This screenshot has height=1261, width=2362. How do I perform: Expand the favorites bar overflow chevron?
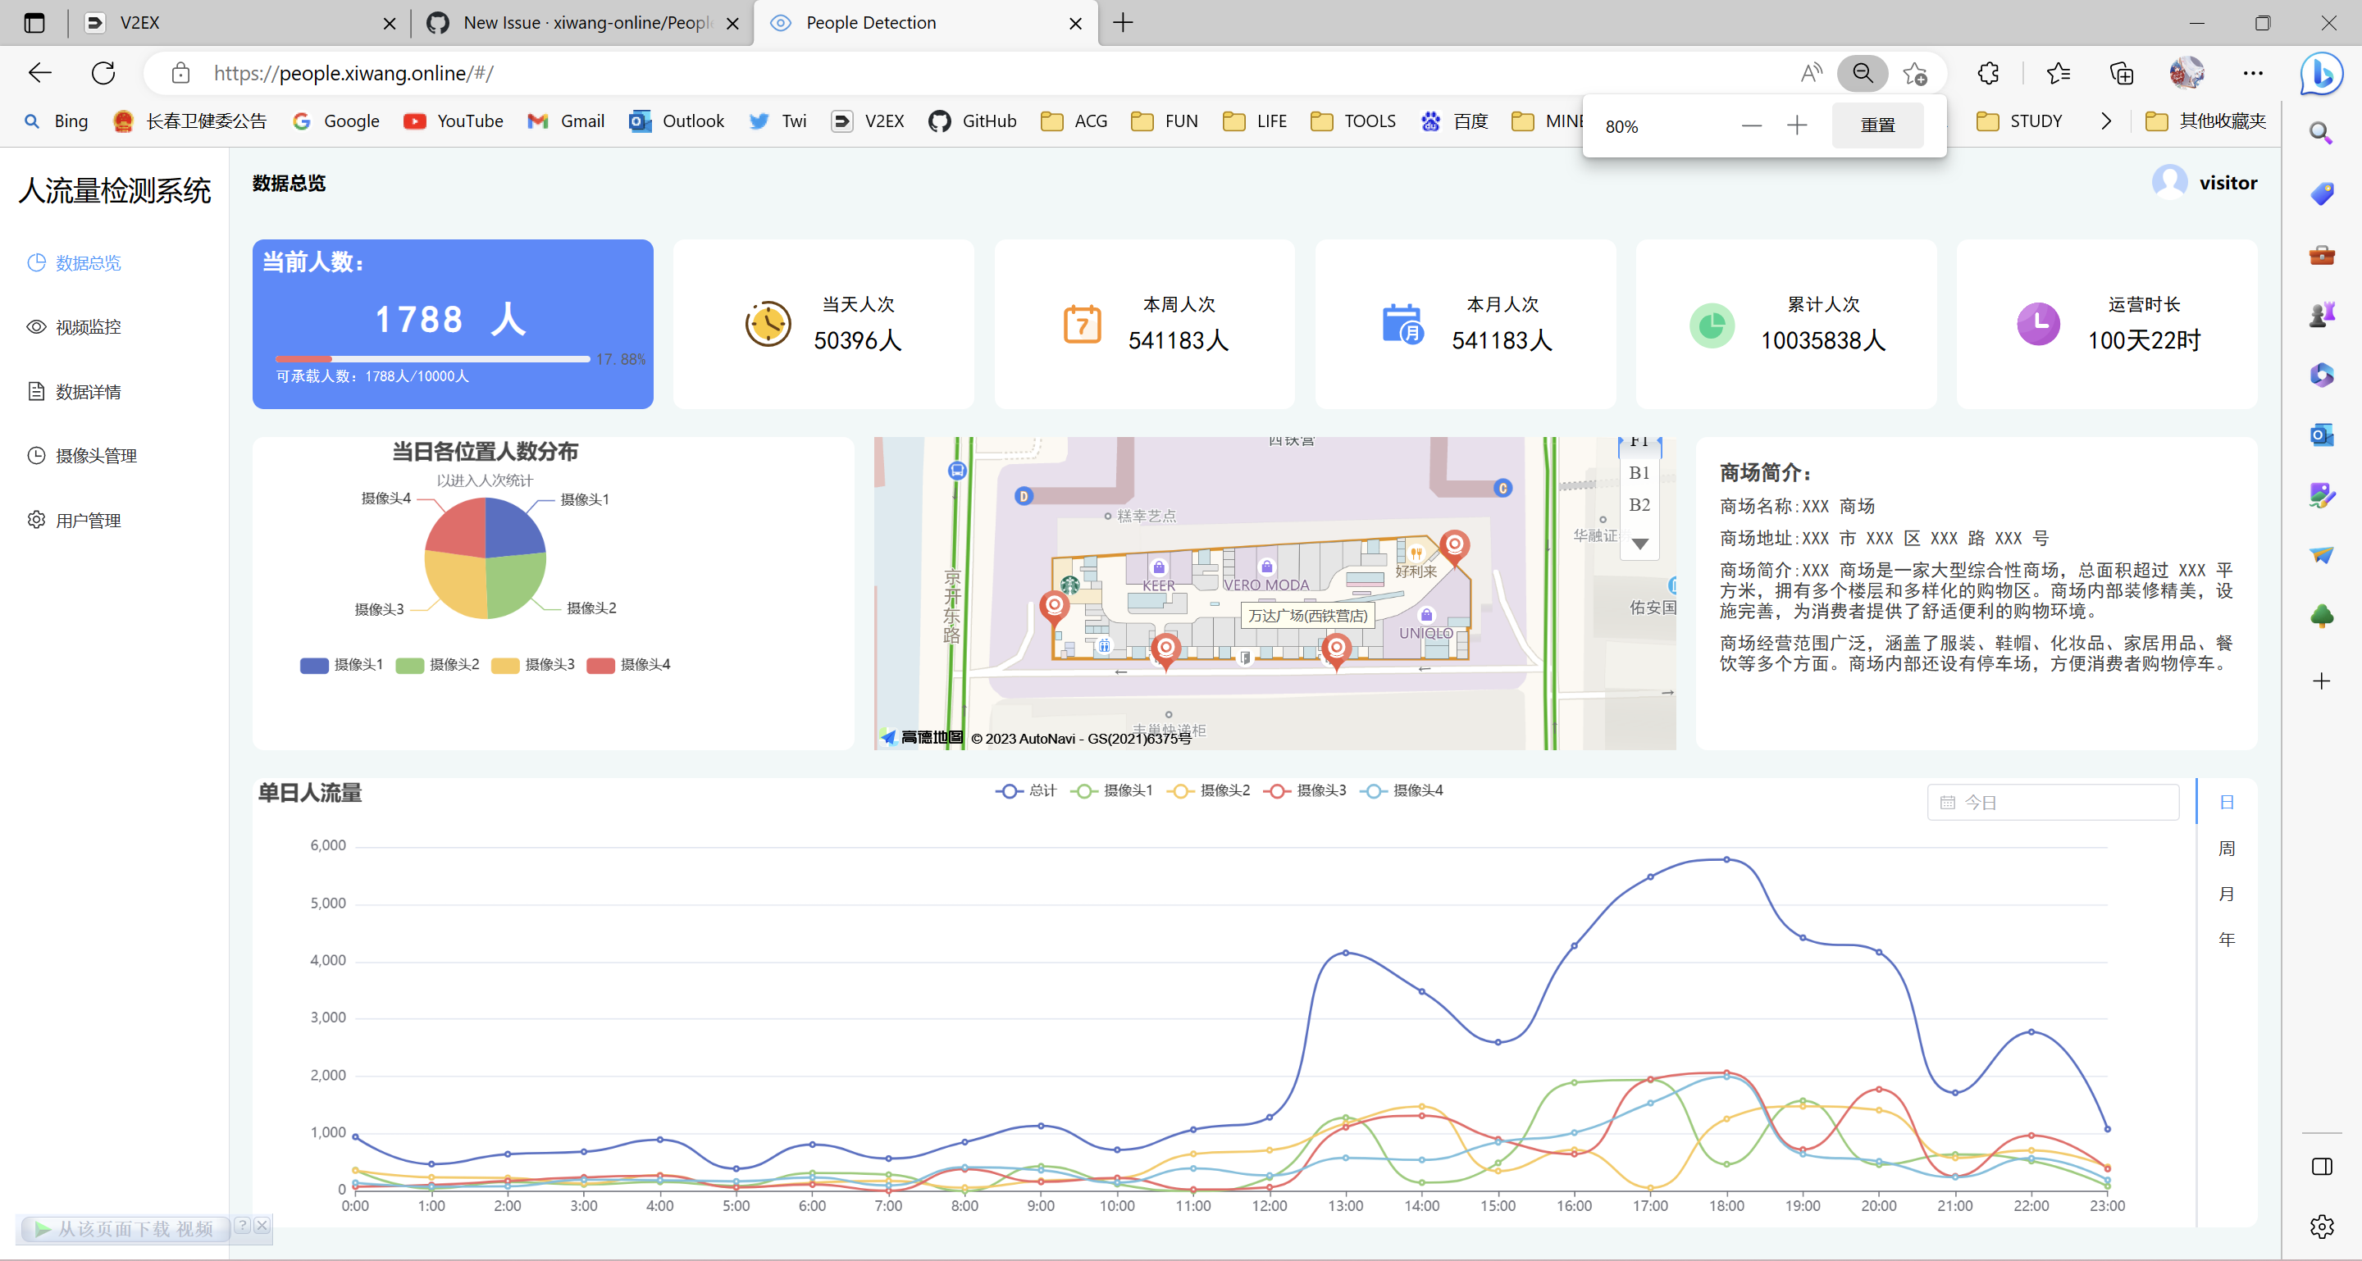tap(2106, 120)
